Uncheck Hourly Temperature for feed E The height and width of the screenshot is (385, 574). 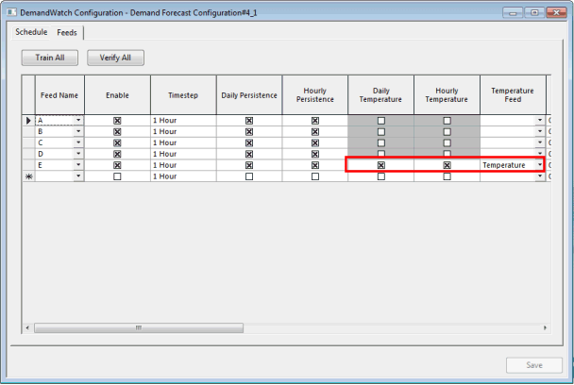pos(447,165)
